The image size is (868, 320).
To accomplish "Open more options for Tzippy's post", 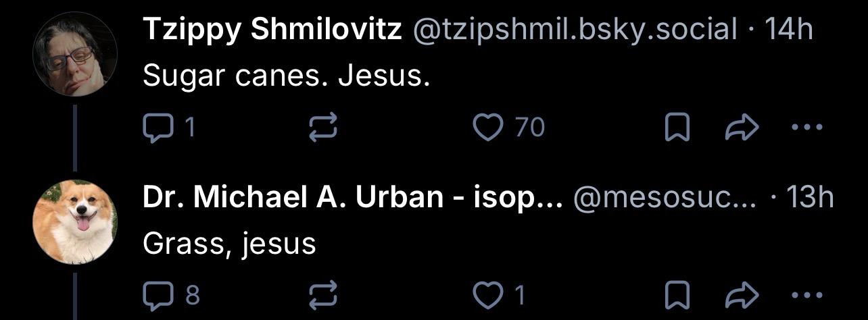I will click(806, 127).
